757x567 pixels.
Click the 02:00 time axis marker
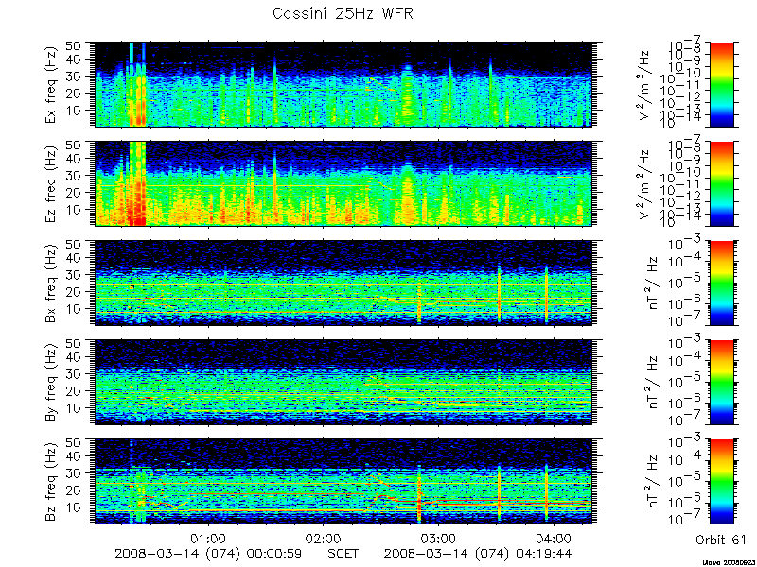(x=323, y=538)
